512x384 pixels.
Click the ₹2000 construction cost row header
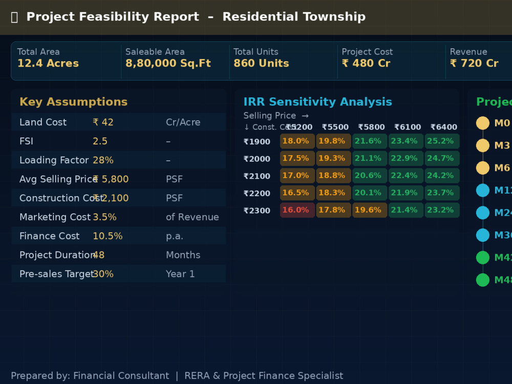pyautogui.click(x=257, y=159)
